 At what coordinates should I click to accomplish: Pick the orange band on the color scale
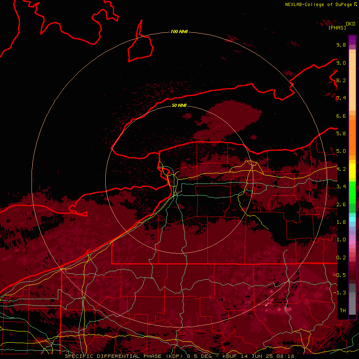352,137
